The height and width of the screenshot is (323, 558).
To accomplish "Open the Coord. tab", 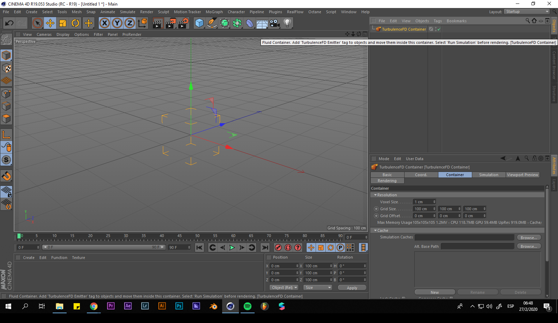I will click(421, 175).
